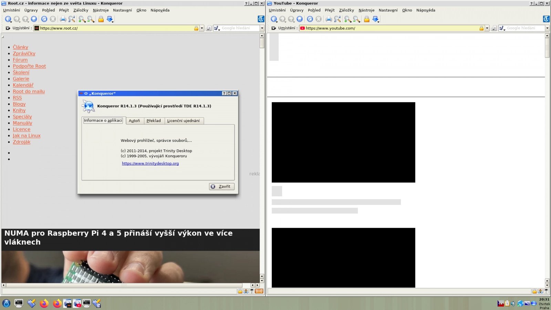Click Czech keyboard layout tray icon
The height and width of the screenshot is (310, 551).
[501, 303]
